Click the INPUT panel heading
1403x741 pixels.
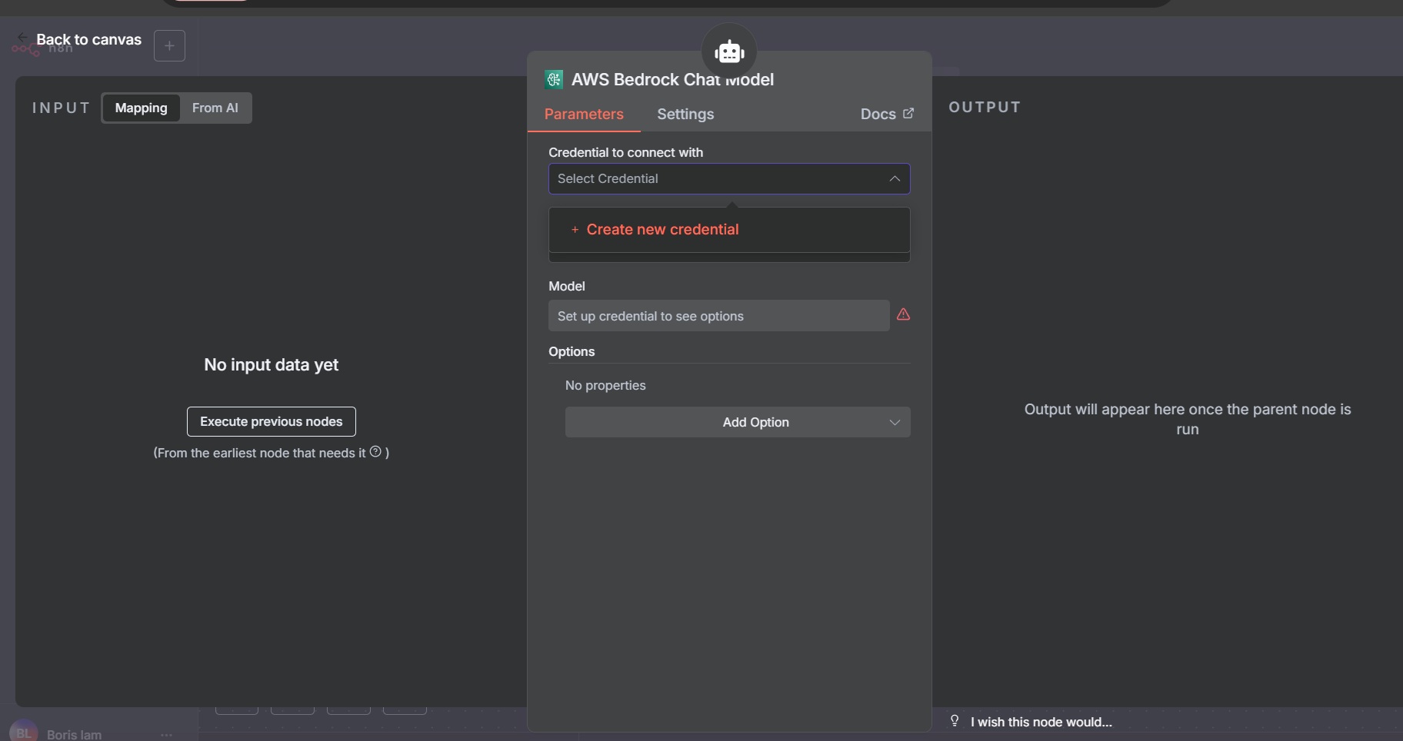pos(61,108)
